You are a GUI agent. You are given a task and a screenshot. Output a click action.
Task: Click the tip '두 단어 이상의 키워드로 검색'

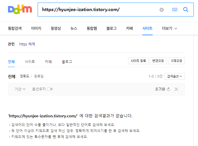pyautogui.click(x=34, y=131)
